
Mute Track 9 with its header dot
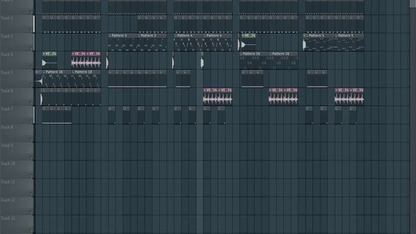[31, 157]
